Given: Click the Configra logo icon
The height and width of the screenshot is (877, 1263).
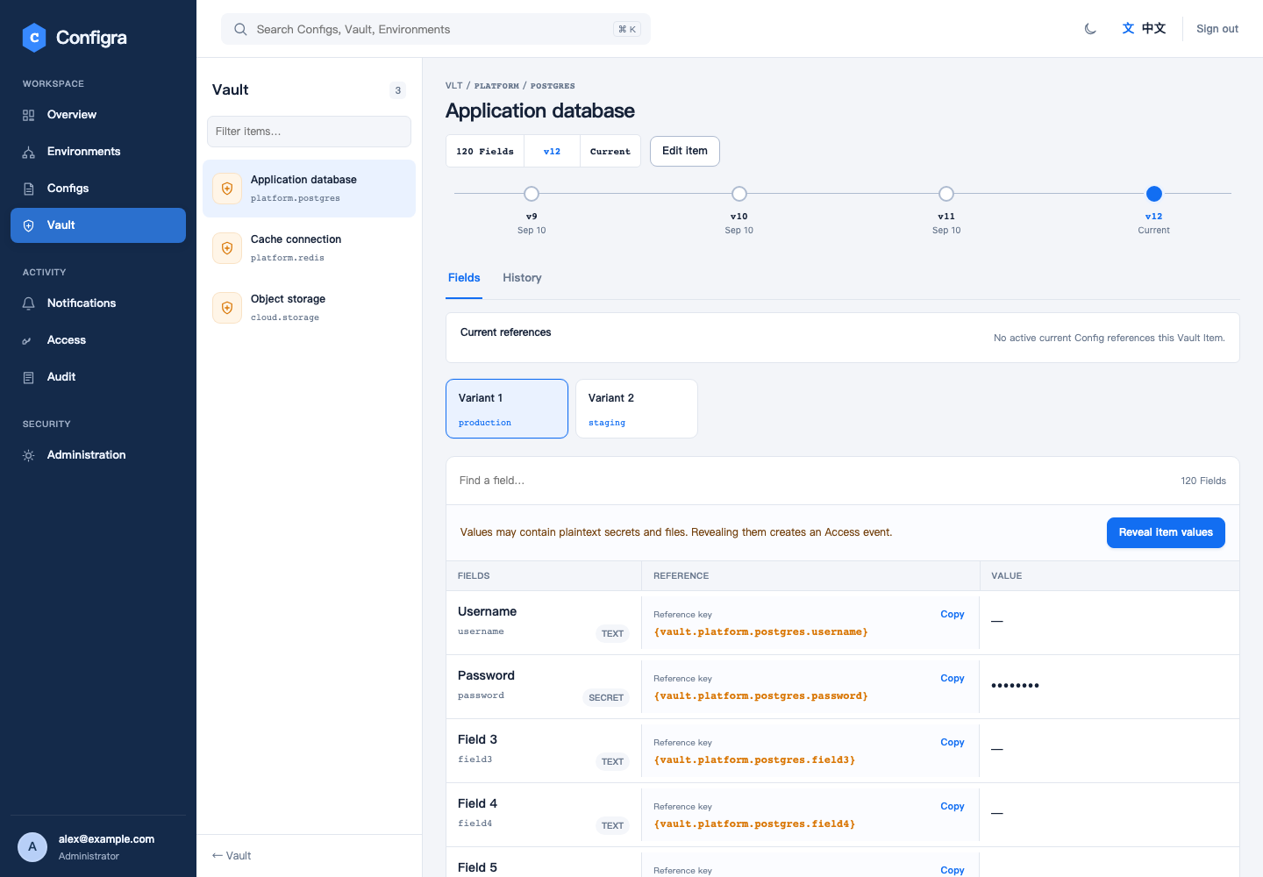Looking at the screenshot, I should click(34, 37).
